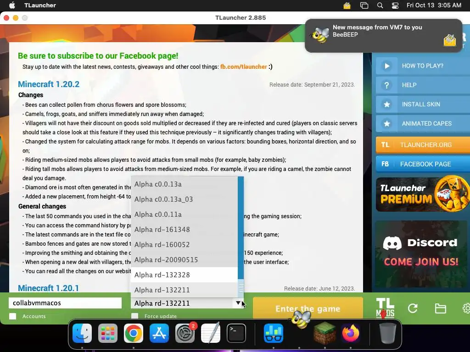Click the Minecraft 1.20.2 heading
This screenshot has height=352, width=470.
click(x=49, y=84)
